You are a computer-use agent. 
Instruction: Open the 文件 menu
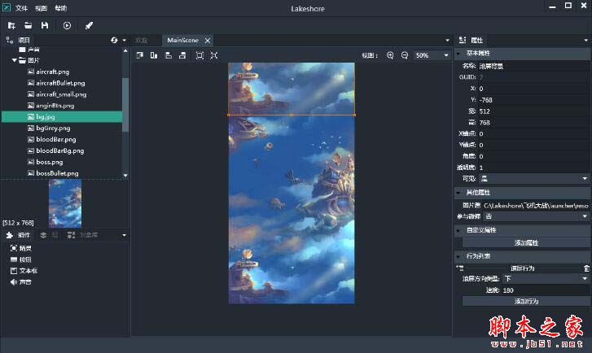(x=21, y=8)
